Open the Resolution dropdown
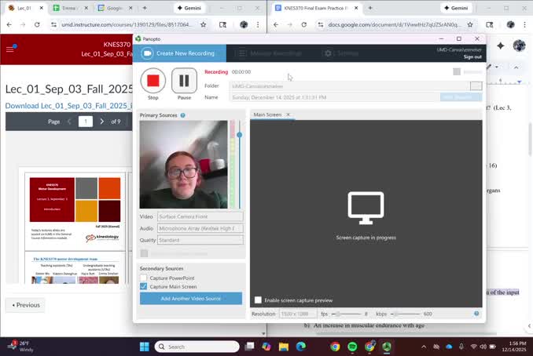533x356 pixels. (298, 314)
